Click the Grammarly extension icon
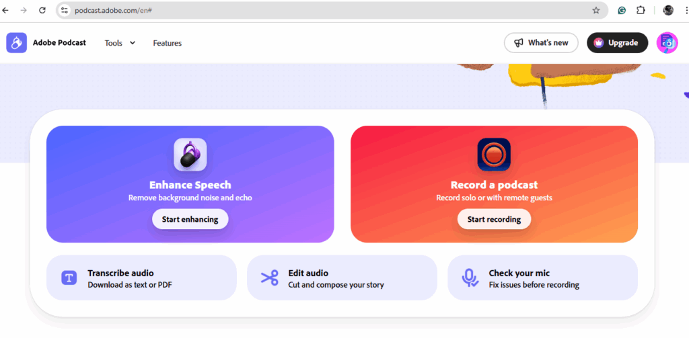This screenshot has width=689, height=338. 622,10
